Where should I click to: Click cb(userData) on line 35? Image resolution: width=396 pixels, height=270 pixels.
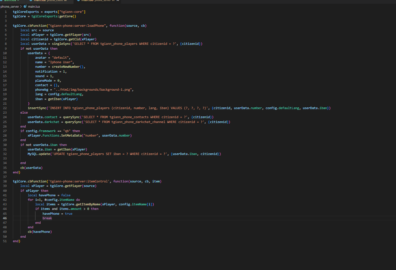[x=31, y=168]
